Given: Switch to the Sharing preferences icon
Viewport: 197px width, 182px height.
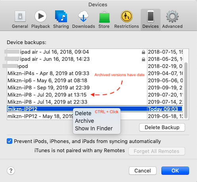Looking at the screenshot, I should [61, 19].
